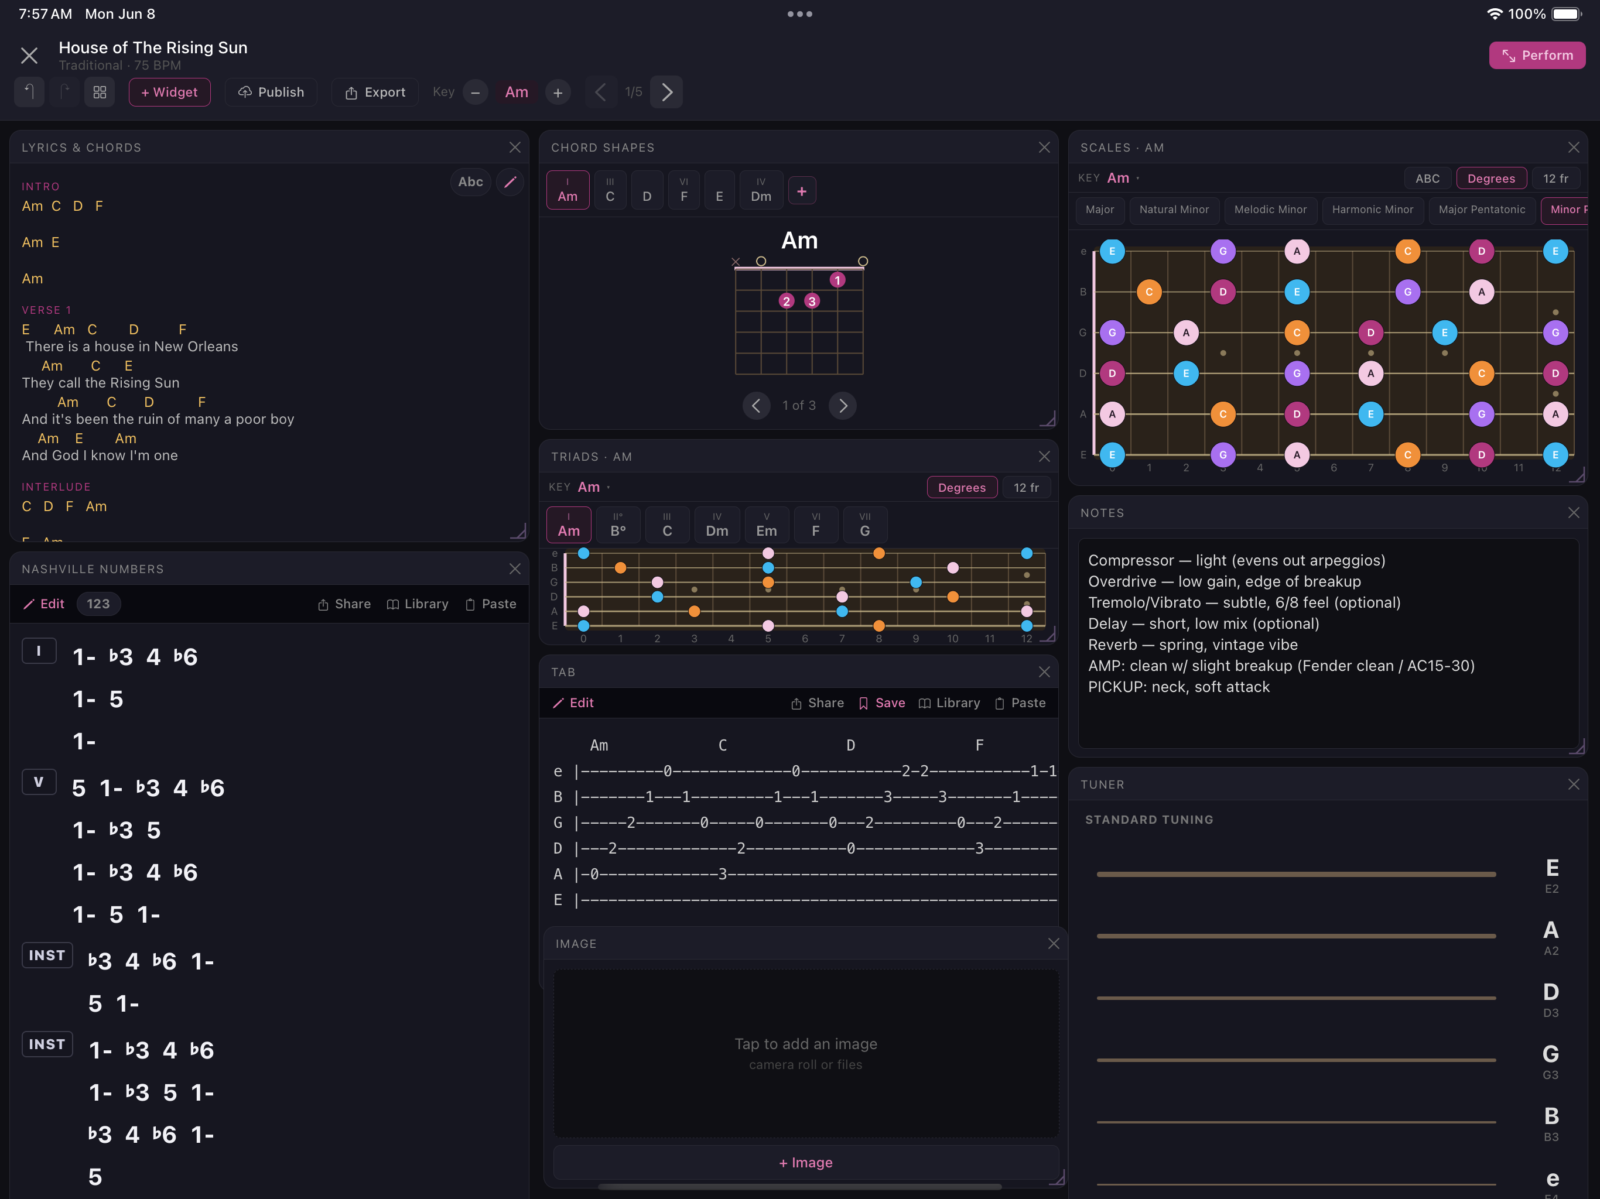Screen dimensions: 1600x1199
Task: Select the Em triad
Action: pyautogui.click(x=766, y=525)
